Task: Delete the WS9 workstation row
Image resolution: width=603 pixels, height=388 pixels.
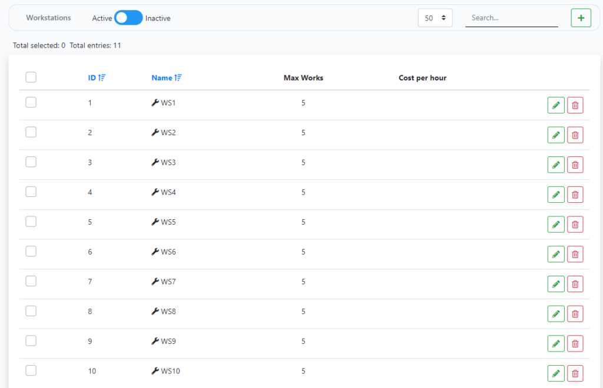Action: 575,343
